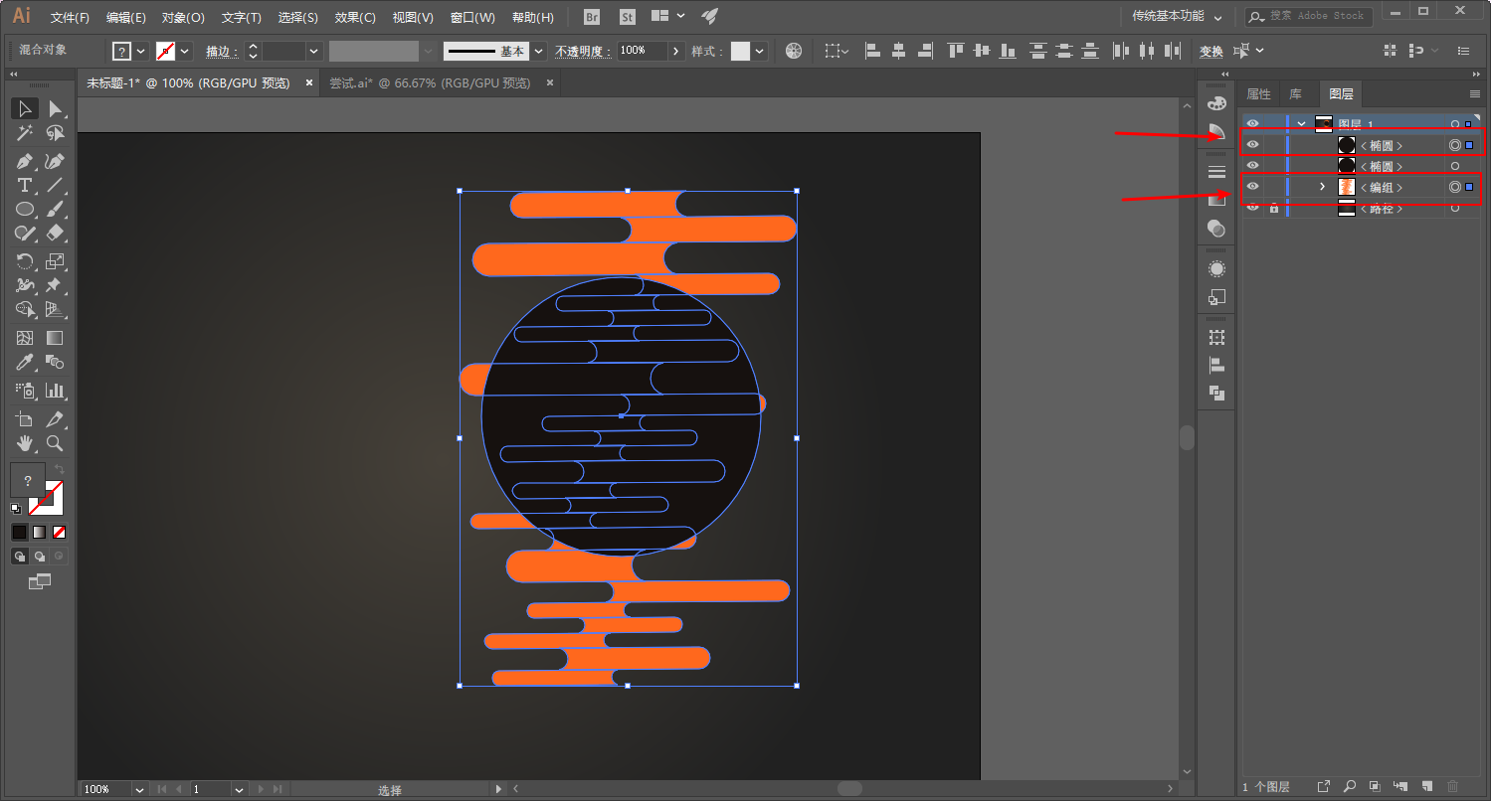The height and width of the screenshot is (801, 1491).
Task: Open the Color panel palette icon
Action: pyautogui.click(x=1216, y=103)
